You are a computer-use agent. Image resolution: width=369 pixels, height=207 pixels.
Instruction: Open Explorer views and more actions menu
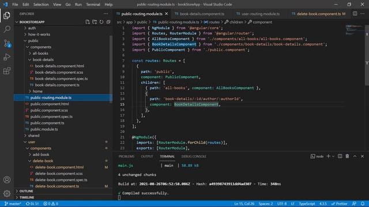click(106, 14)
